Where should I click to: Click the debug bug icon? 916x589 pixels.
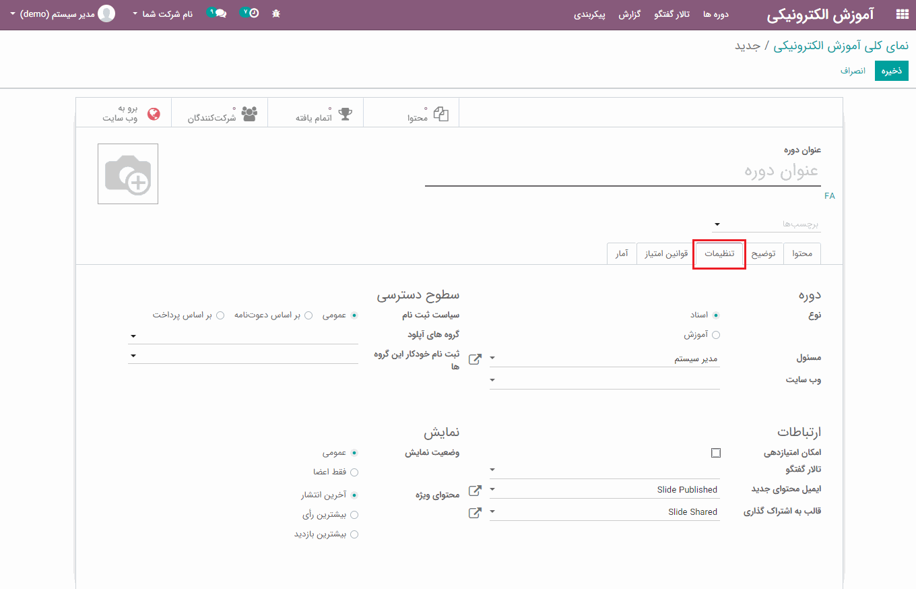(x=276, y=13)
